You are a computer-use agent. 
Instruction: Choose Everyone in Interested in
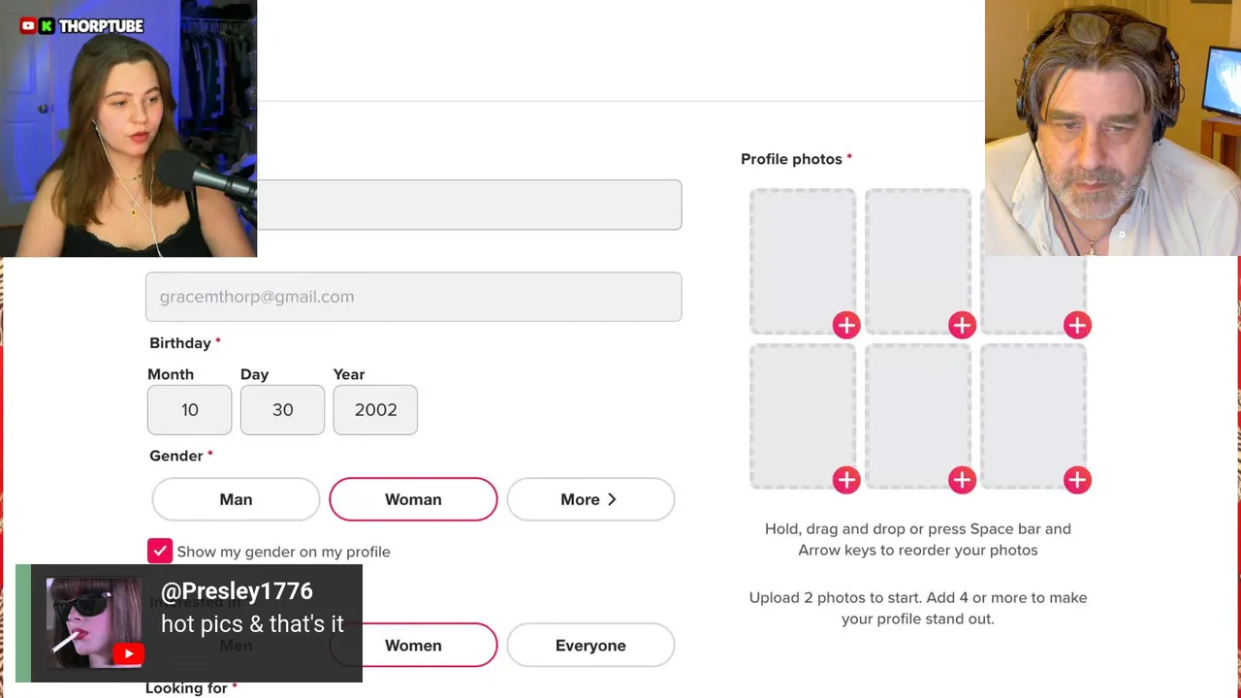click(x=589, y=646)
